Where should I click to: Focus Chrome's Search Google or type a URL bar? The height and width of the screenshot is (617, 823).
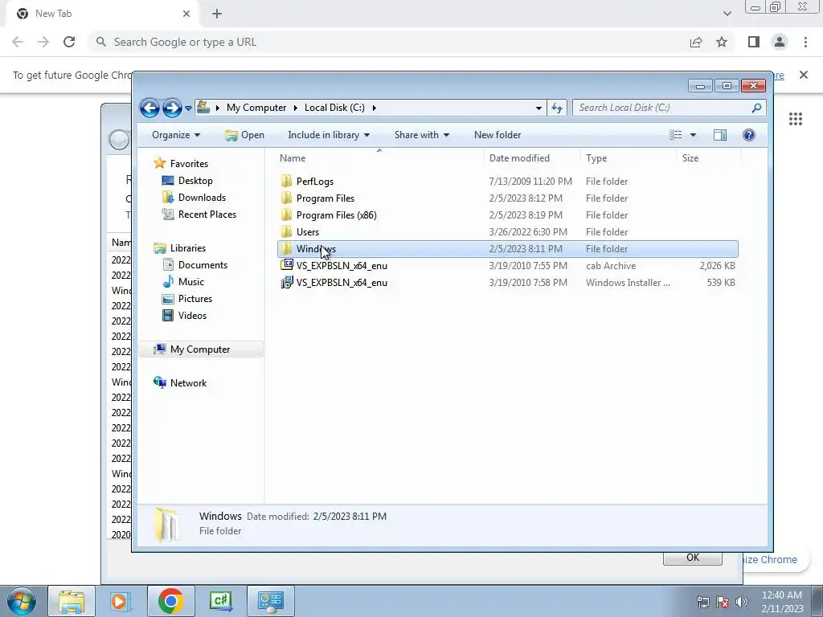388,42
